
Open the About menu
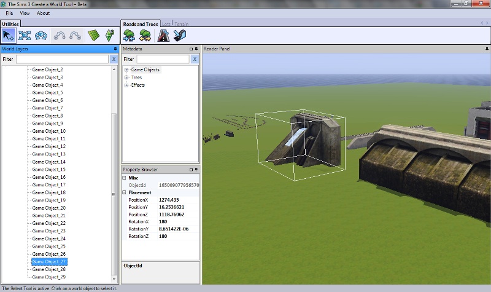point(43,13)
